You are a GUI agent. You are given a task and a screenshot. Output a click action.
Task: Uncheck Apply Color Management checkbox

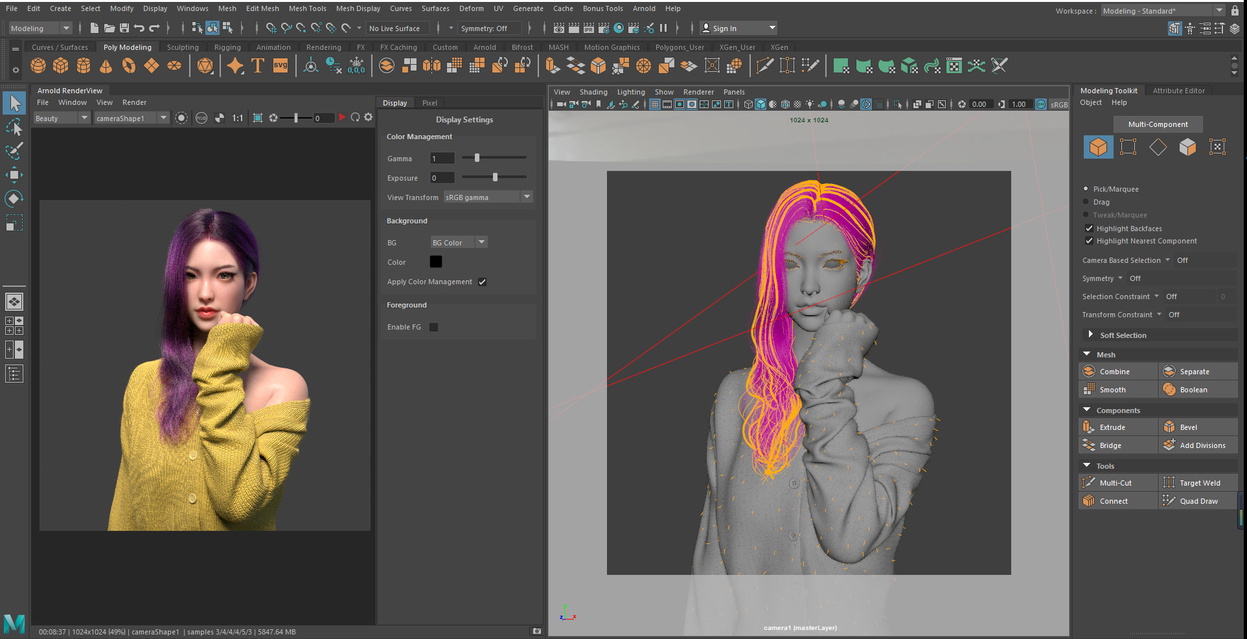pyautogui.click(x=482, y=282)
